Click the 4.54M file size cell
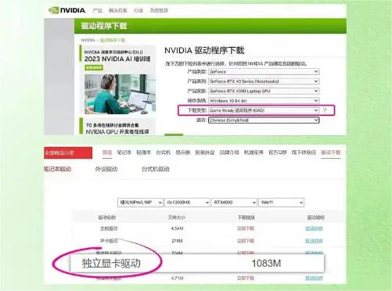The height and width of the screenshot is (291, 392). point(177,228)
